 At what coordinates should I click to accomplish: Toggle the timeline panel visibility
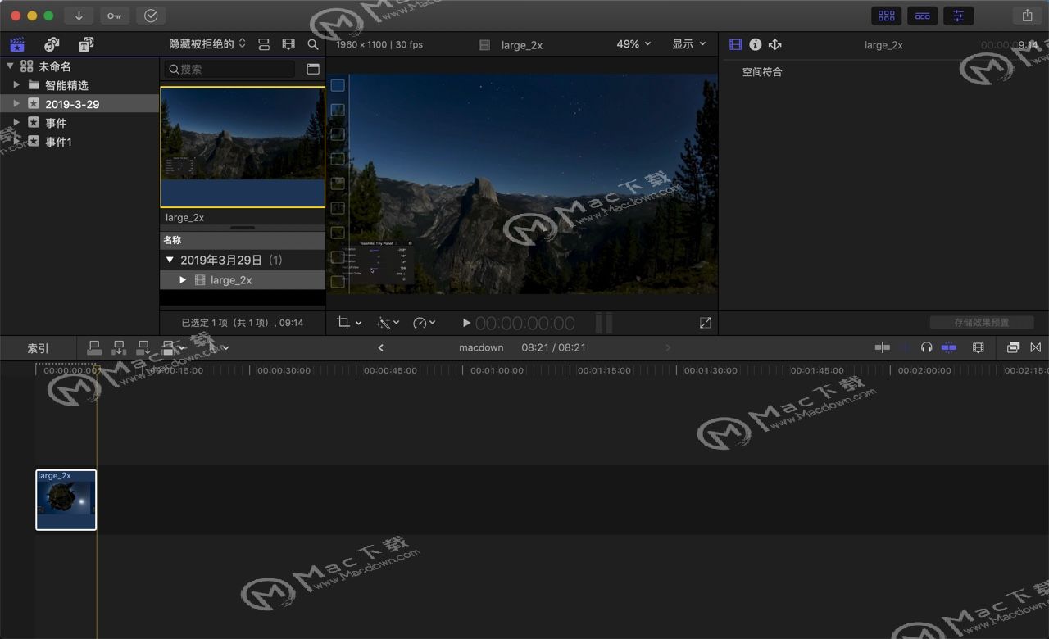pos(923,16)
